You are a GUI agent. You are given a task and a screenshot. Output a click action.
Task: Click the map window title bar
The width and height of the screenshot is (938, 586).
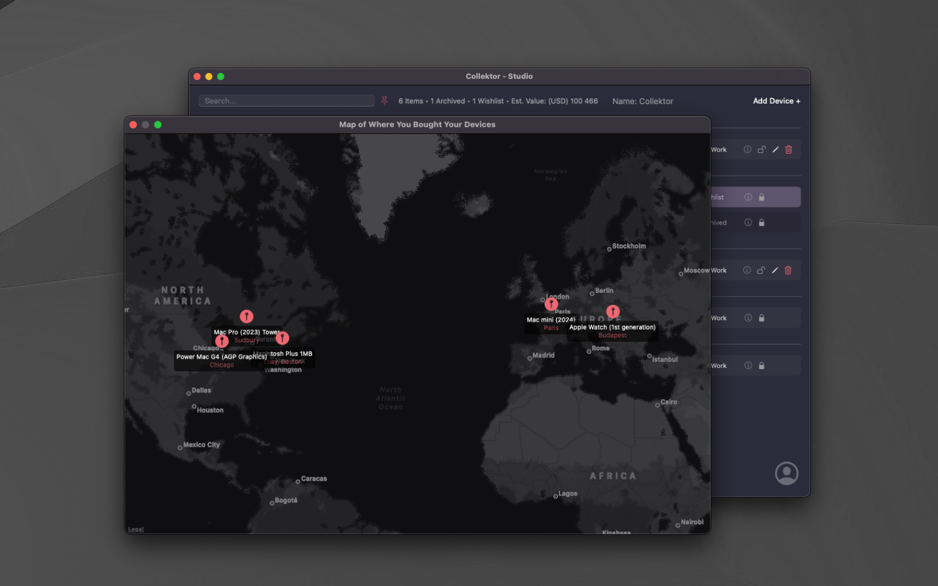(x=417, y=124)
